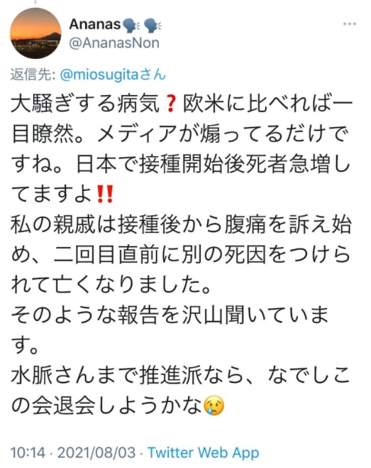
Task: Click the 2021/08/03 date
Action: (x=96, y=452)
